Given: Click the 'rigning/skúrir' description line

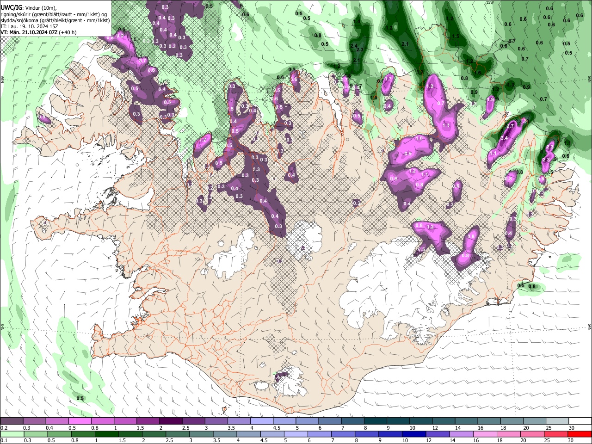Looking at the screenshot, I should (54, 14).
